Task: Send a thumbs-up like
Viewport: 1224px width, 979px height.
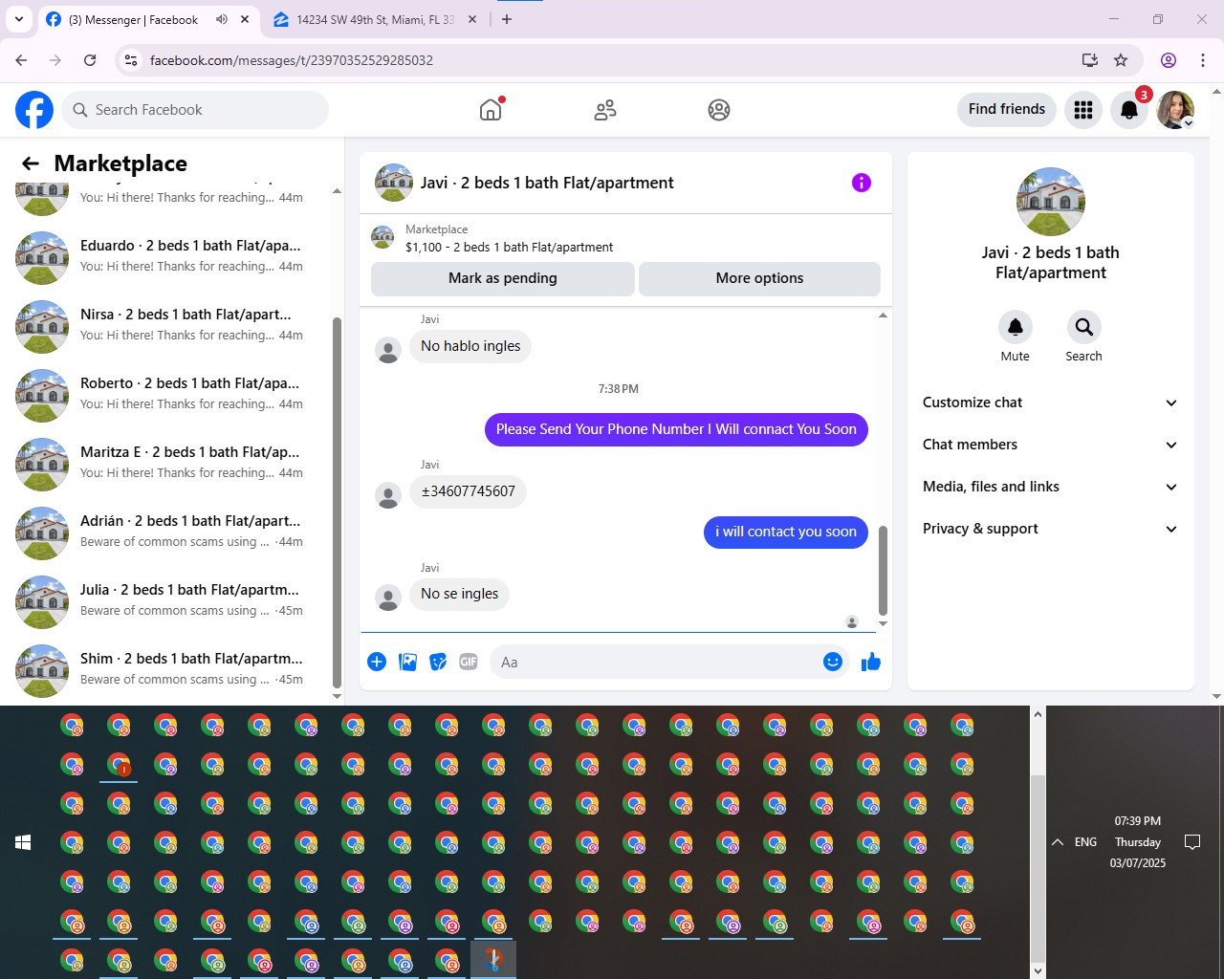Action: (871, 662)
